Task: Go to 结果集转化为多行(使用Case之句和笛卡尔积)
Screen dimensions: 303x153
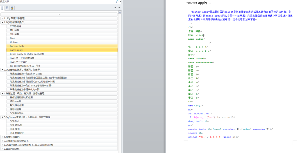Action: [x=62, y=81]
